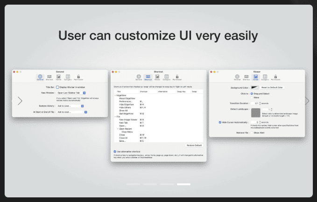Go to previous slide with left arrow
The width and height of the screenshot is (317, 202).
click(x=20, y=101)
